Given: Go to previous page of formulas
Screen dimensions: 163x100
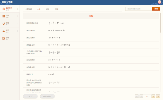Looking at the screenshot, I should coord(141,96).
